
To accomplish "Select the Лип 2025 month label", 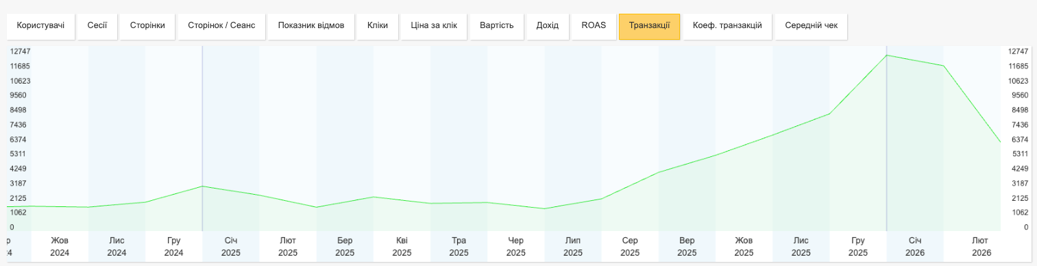I will pyautogui.click(x=573, y=247).
